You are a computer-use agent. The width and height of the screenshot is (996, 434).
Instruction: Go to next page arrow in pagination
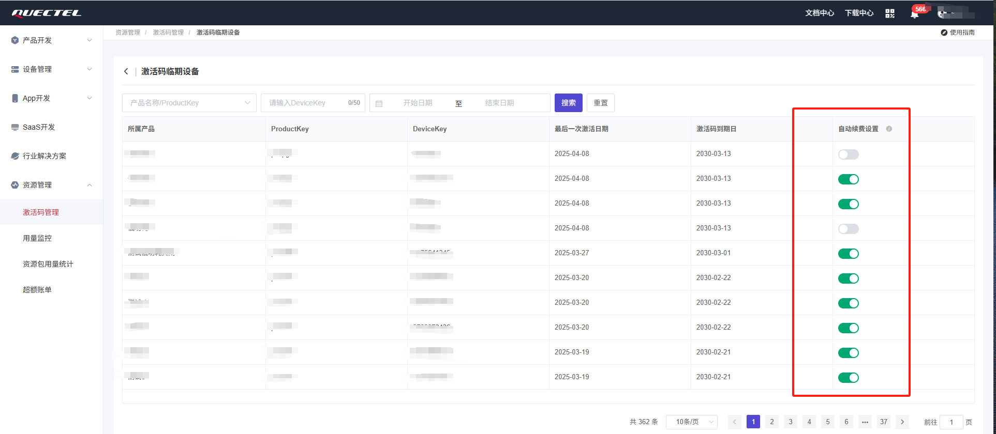902,422
